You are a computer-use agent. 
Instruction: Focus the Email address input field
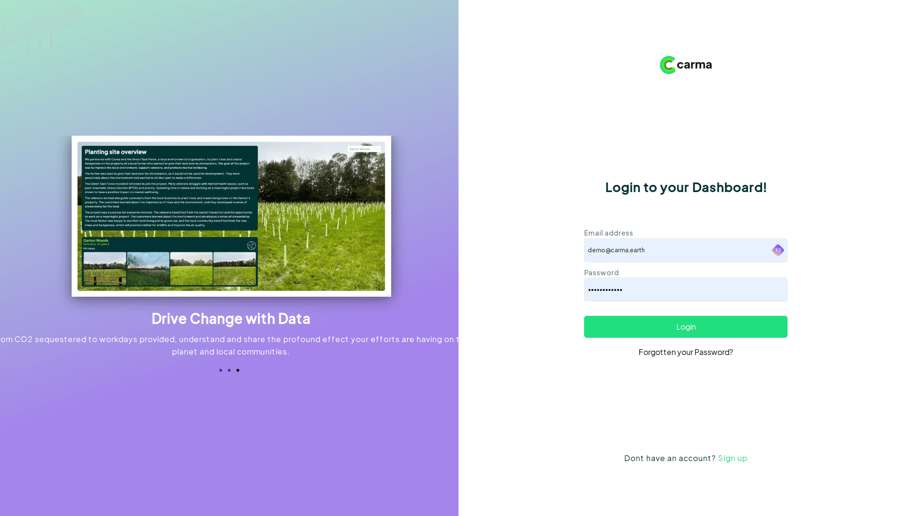[x=685, y=250]
